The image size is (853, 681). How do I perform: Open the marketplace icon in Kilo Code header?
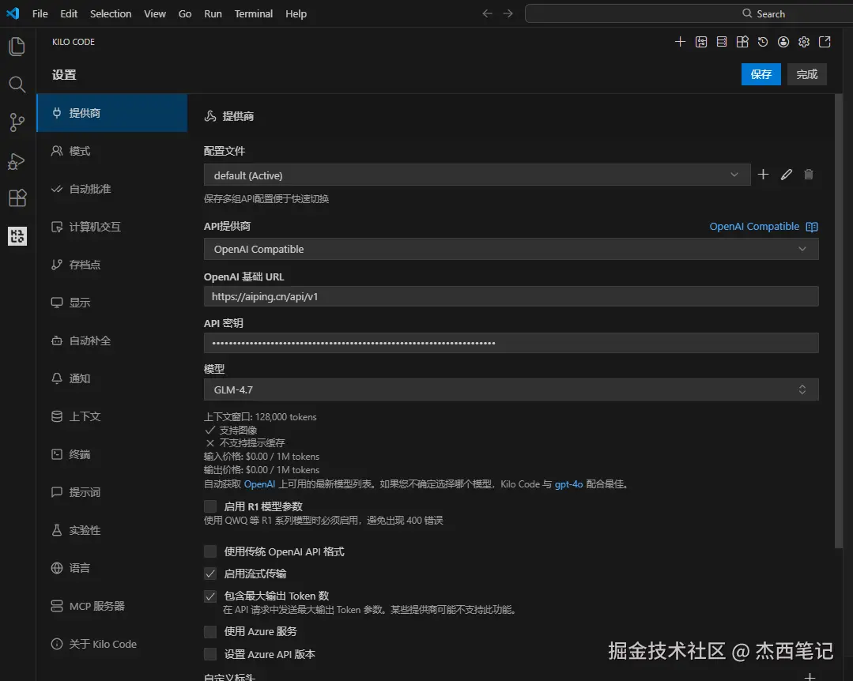click(x=742, y=42)
